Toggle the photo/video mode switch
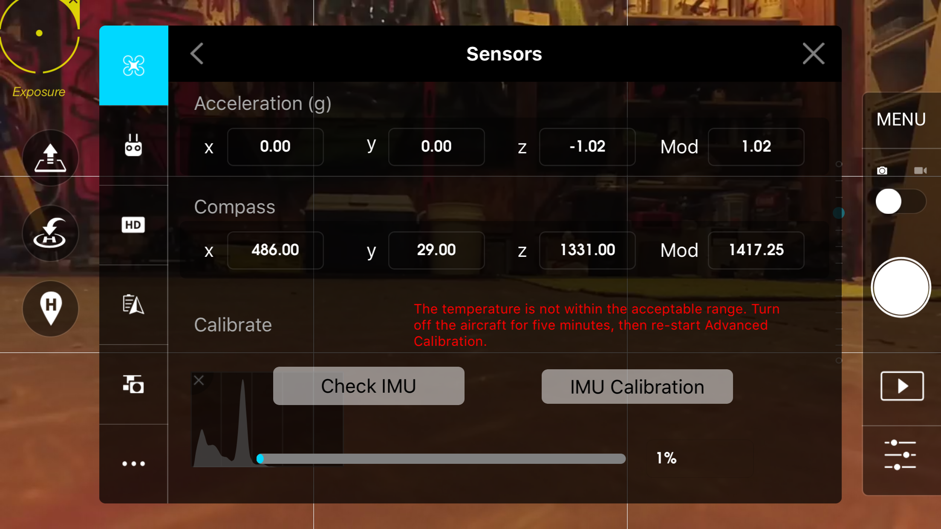 coord(901,201)
